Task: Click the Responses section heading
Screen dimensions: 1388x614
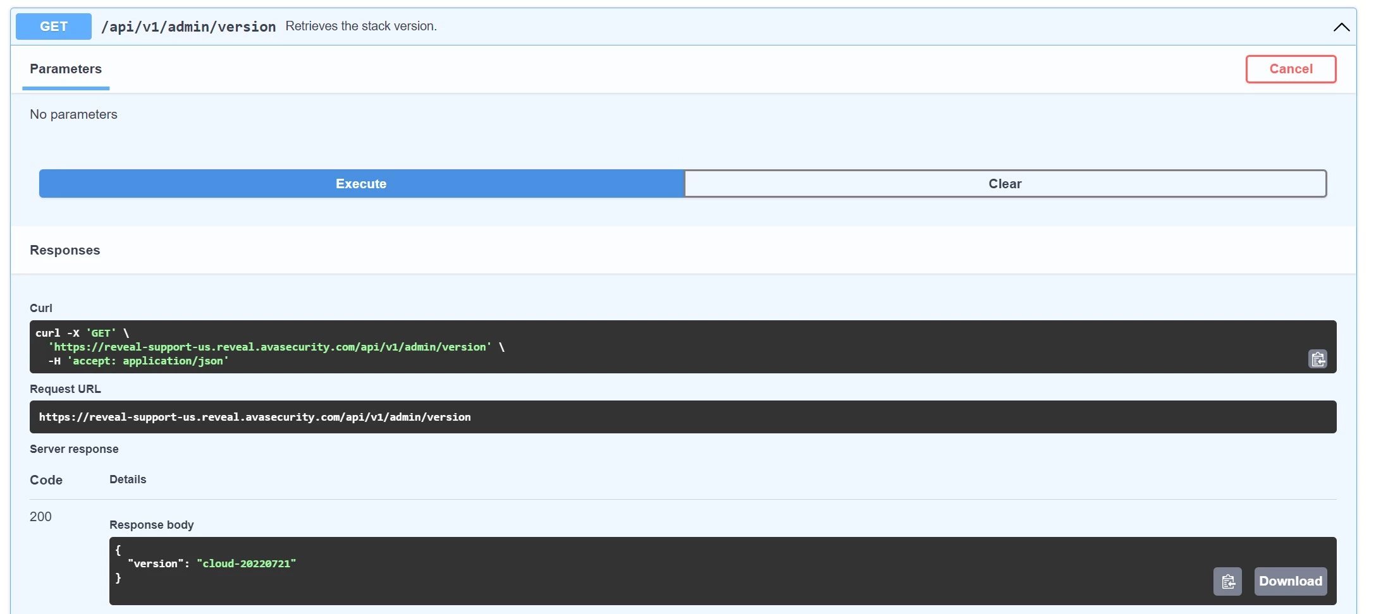Action: [65, 250]
